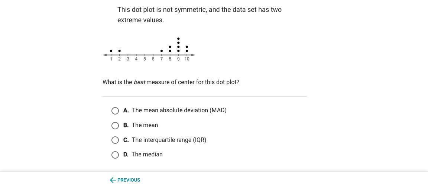Click the dot above 1 on the plot
428x189 pixels.
tap(111, 51)
